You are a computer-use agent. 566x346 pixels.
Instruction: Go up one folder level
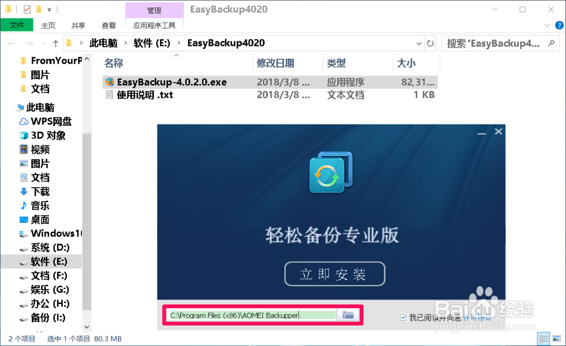coord(55,44)
